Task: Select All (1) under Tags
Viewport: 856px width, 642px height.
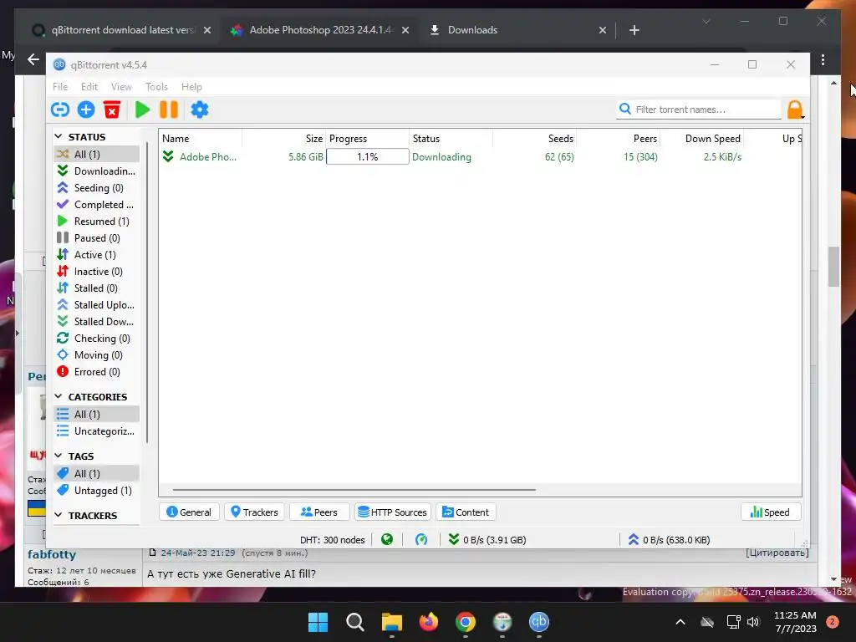Action: [x=97, y=473]
